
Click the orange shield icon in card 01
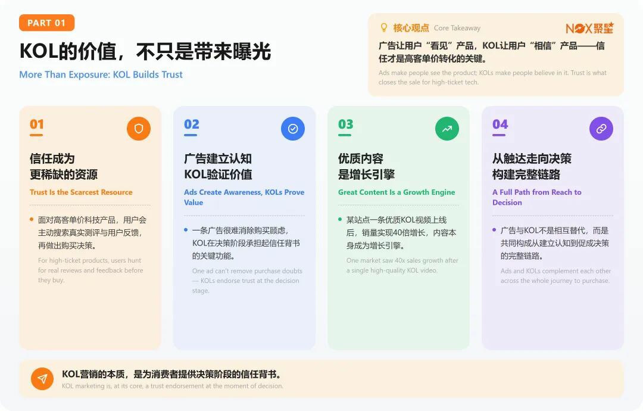click(x=139, y=129)
